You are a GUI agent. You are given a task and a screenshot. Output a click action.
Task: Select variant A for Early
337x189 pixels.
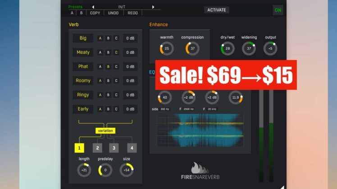(100, 109)
